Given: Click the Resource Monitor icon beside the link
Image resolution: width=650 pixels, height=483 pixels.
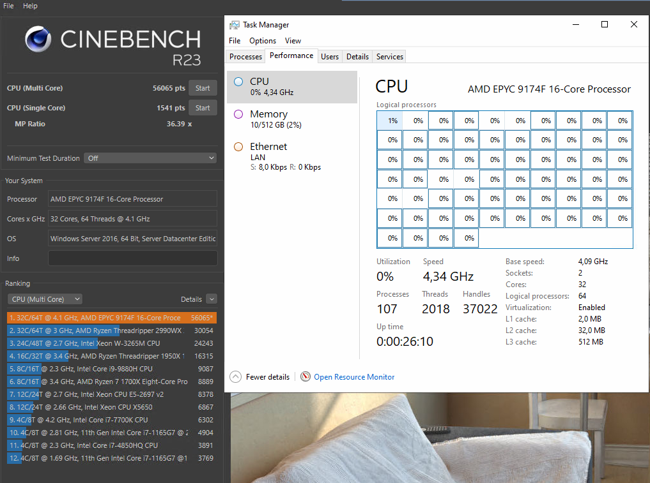Looking at the screenshot, I should [305, 376].
